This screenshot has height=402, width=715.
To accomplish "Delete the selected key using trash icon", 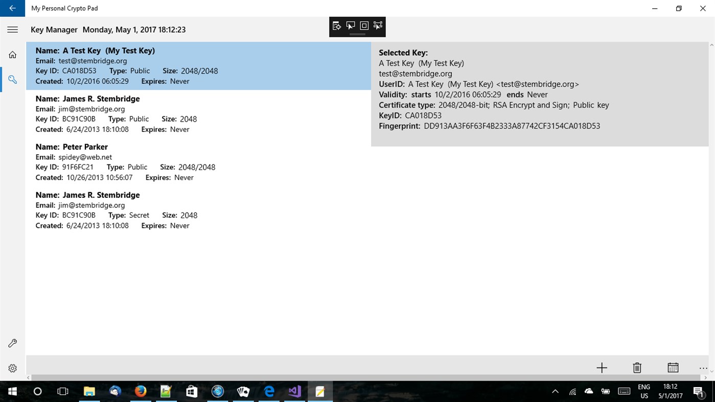I will pos(637,368).
